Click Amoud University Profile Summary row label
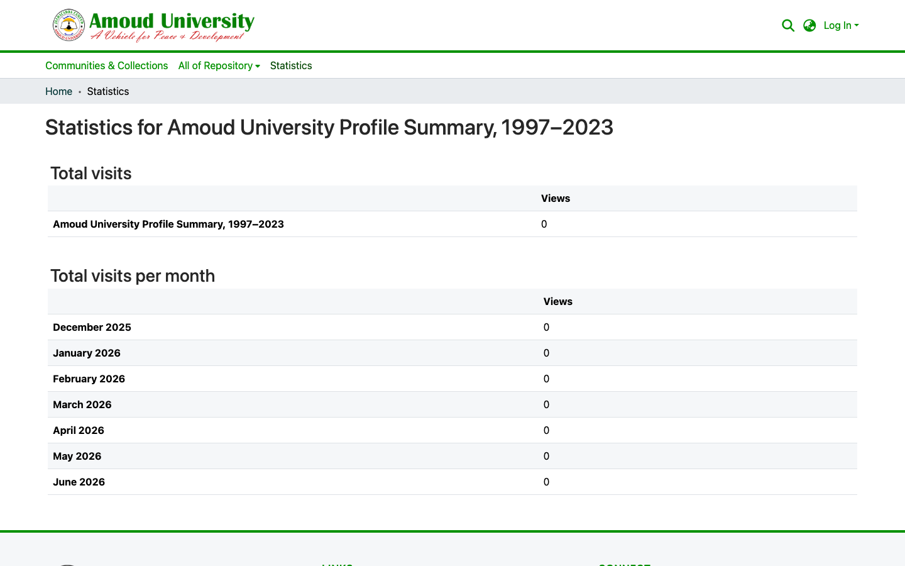This screenshot has height=566, width=905. pos(168,224)
